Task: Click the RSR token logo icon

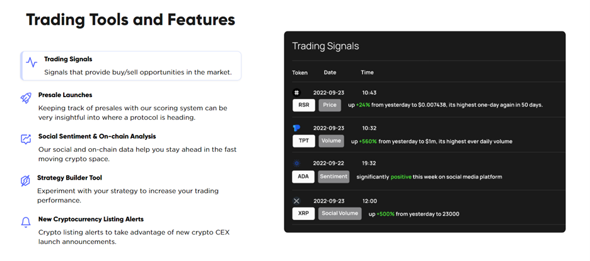Action: [296, 93]
